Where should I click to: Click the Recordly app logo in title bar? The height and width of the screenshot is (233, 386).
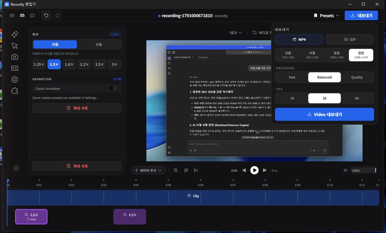click(x=7, y=4)
